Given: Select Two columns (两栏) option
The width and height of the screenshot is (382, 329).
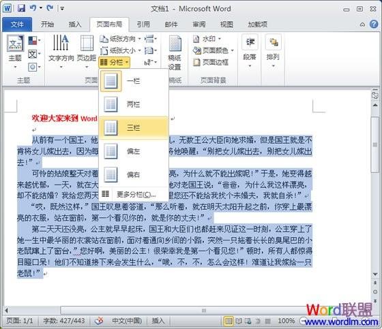Looking at the screenshot, I should coord(134,104).
